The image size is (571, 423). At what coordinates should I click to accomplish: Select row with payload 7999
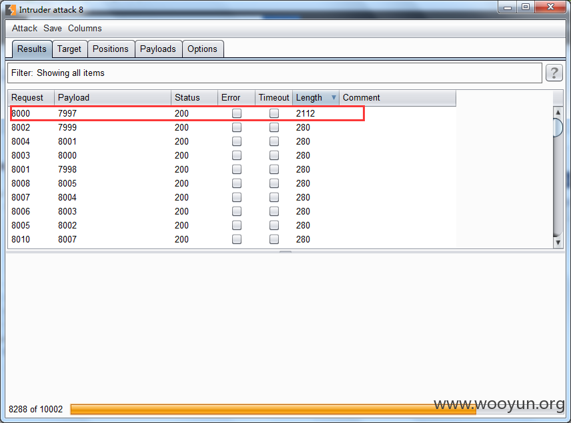[x=232, y=127]
